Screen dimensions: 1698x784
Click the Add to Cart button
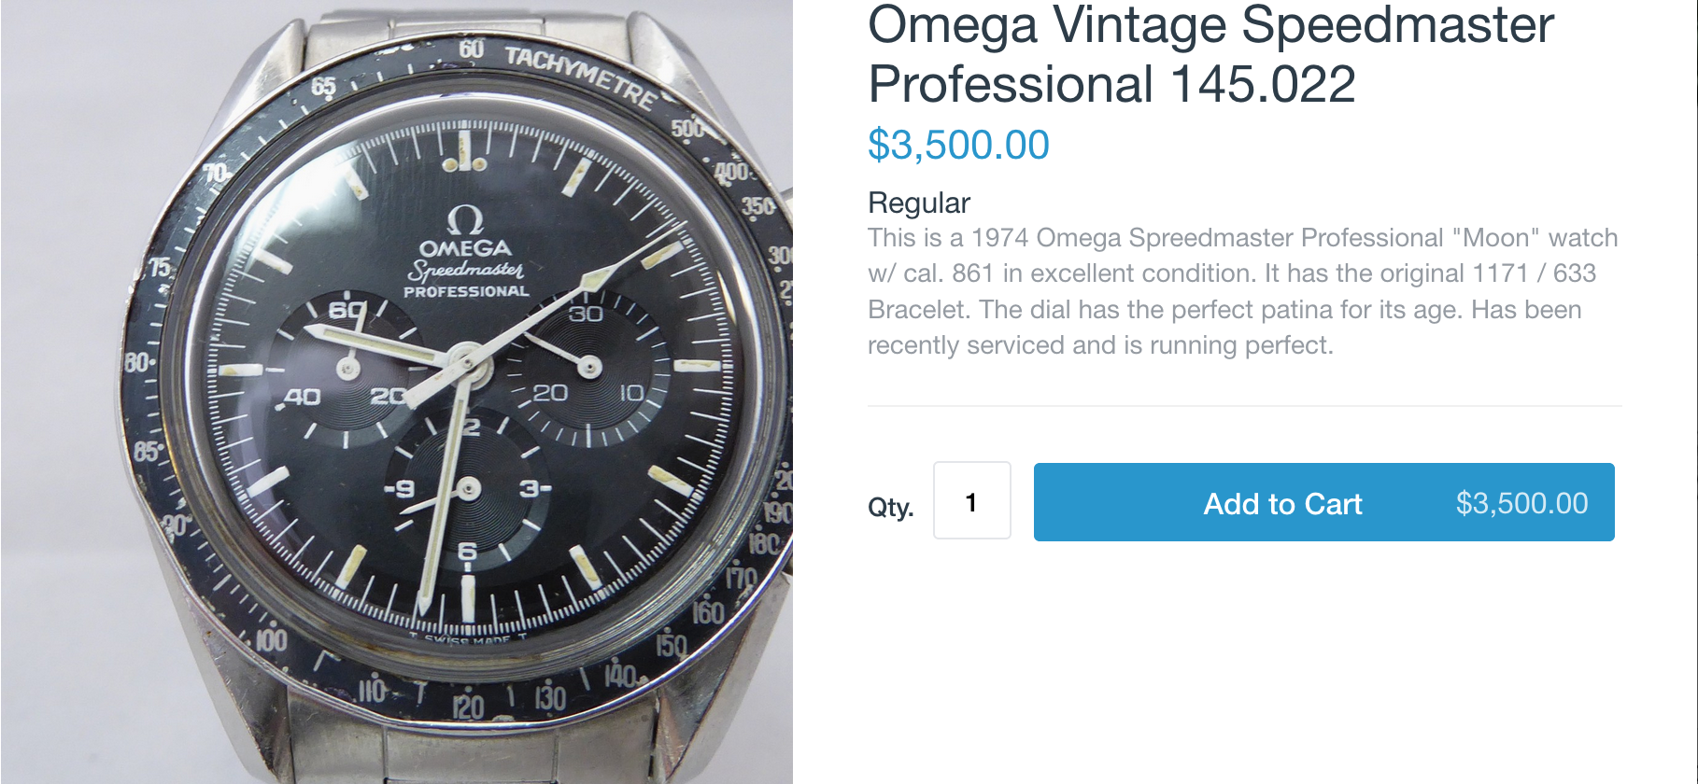(1281, 503)
